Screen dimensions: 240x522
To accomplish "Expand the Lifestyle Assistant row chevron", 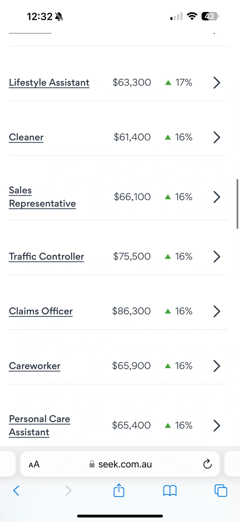I will 217,83.
